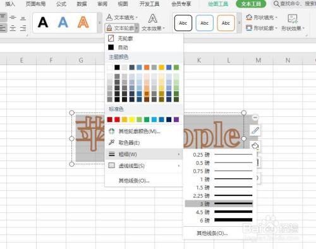Open the 审阅 ribbon tab
Screen dimensions: 316x249
pos(102,4)
